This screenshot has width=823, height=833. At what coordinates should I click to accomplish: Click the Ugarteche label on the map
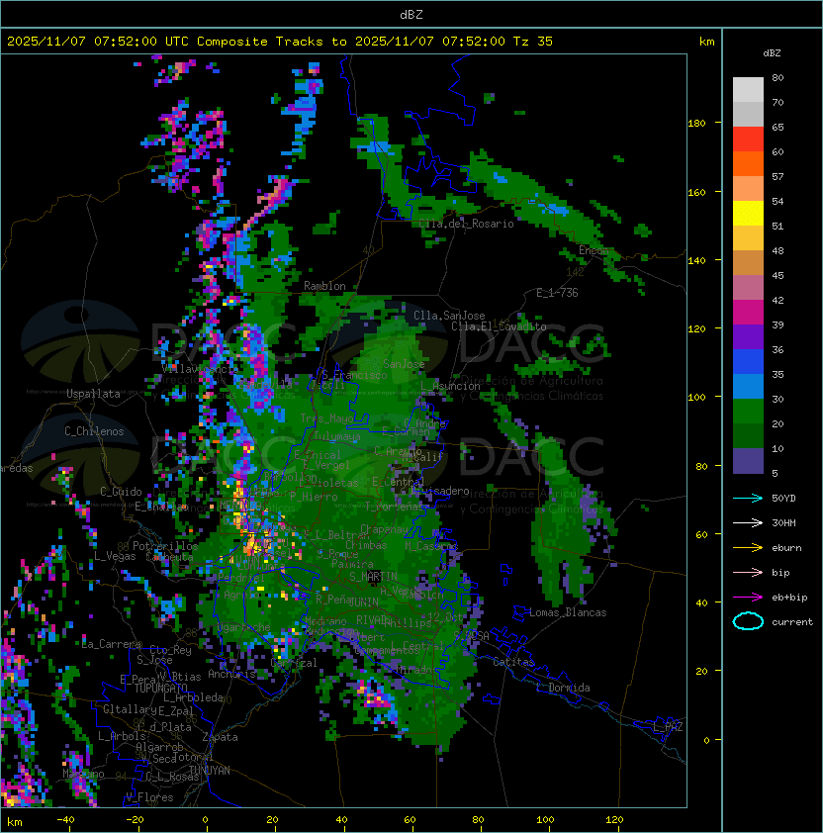tap(243, 627)
